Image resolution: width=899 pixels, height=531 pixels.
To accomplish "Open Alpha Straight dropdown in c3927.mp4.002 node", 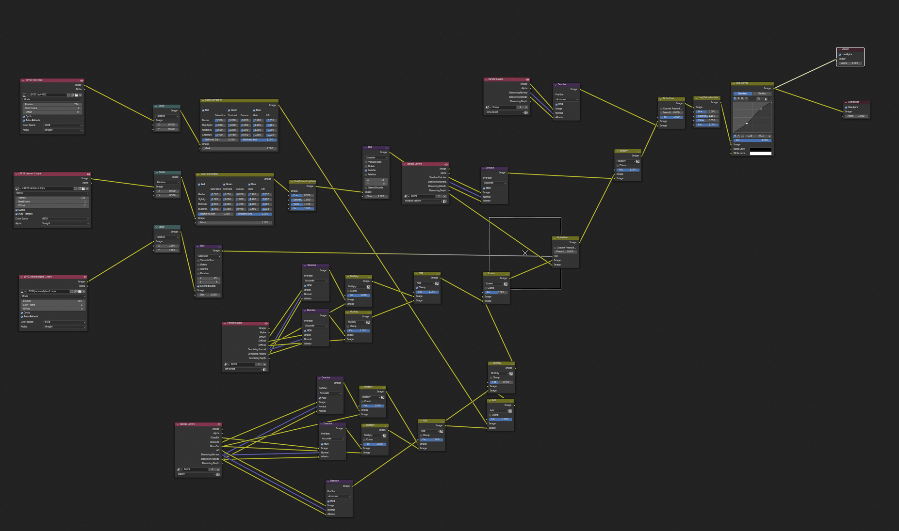I will pos(63,130).
